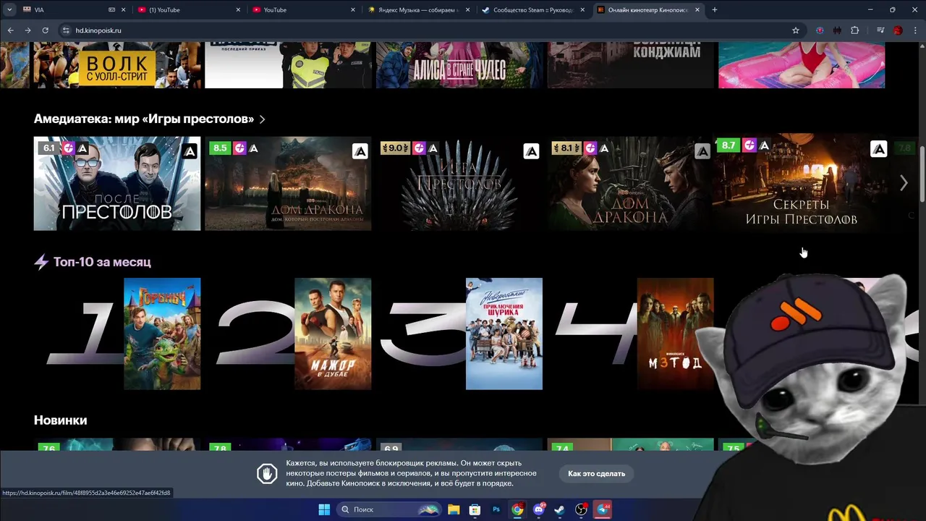Screen dimensions: 926x521
Task: Open the 'Волк с Уолл-стрит' card
Action: [x=117, y=65]
